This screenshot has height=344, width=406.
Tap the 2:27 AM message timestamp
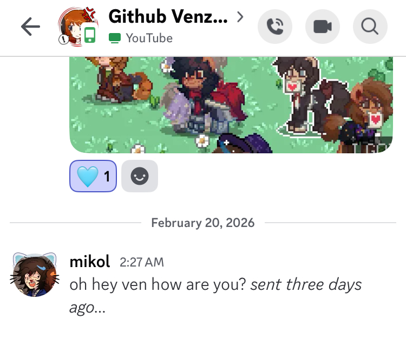coord(142,263)
